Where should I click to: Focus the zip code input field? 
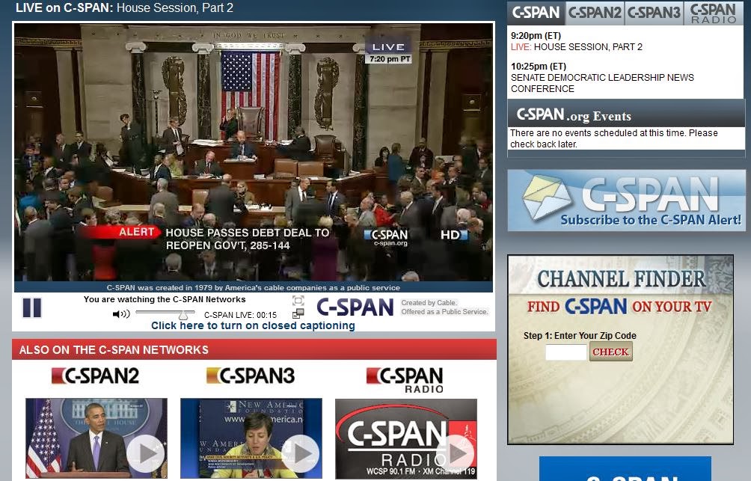pyautogui.click(x=565, y=352)
